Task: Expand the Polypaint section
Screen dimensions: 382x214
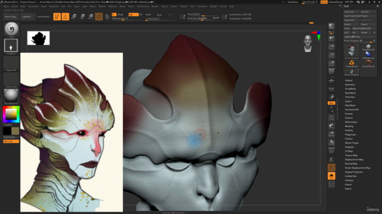Action: coord(349,147)
